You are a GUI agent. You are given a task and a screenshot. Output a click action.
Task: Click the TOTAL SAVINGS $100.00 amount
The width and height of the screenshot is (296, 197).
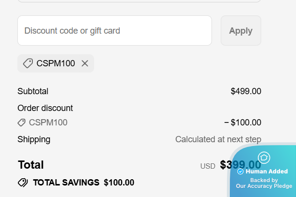coord(119,183)
